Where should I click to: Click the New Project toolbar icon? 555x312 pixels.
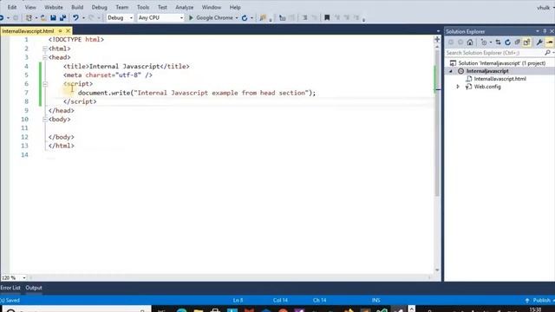pyautogui.click(x=29, y=17)
